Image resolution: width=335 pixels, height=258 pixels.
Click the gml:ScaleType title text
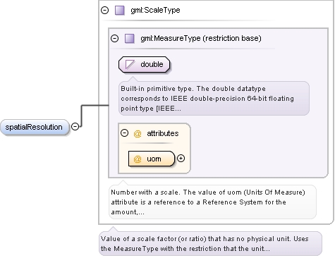pos(155,10)
